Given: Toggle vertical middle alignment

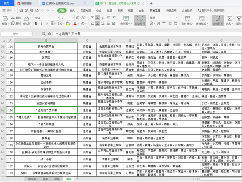Looking at the screenshot, I should pyautogui.click(x=97, y=18).
